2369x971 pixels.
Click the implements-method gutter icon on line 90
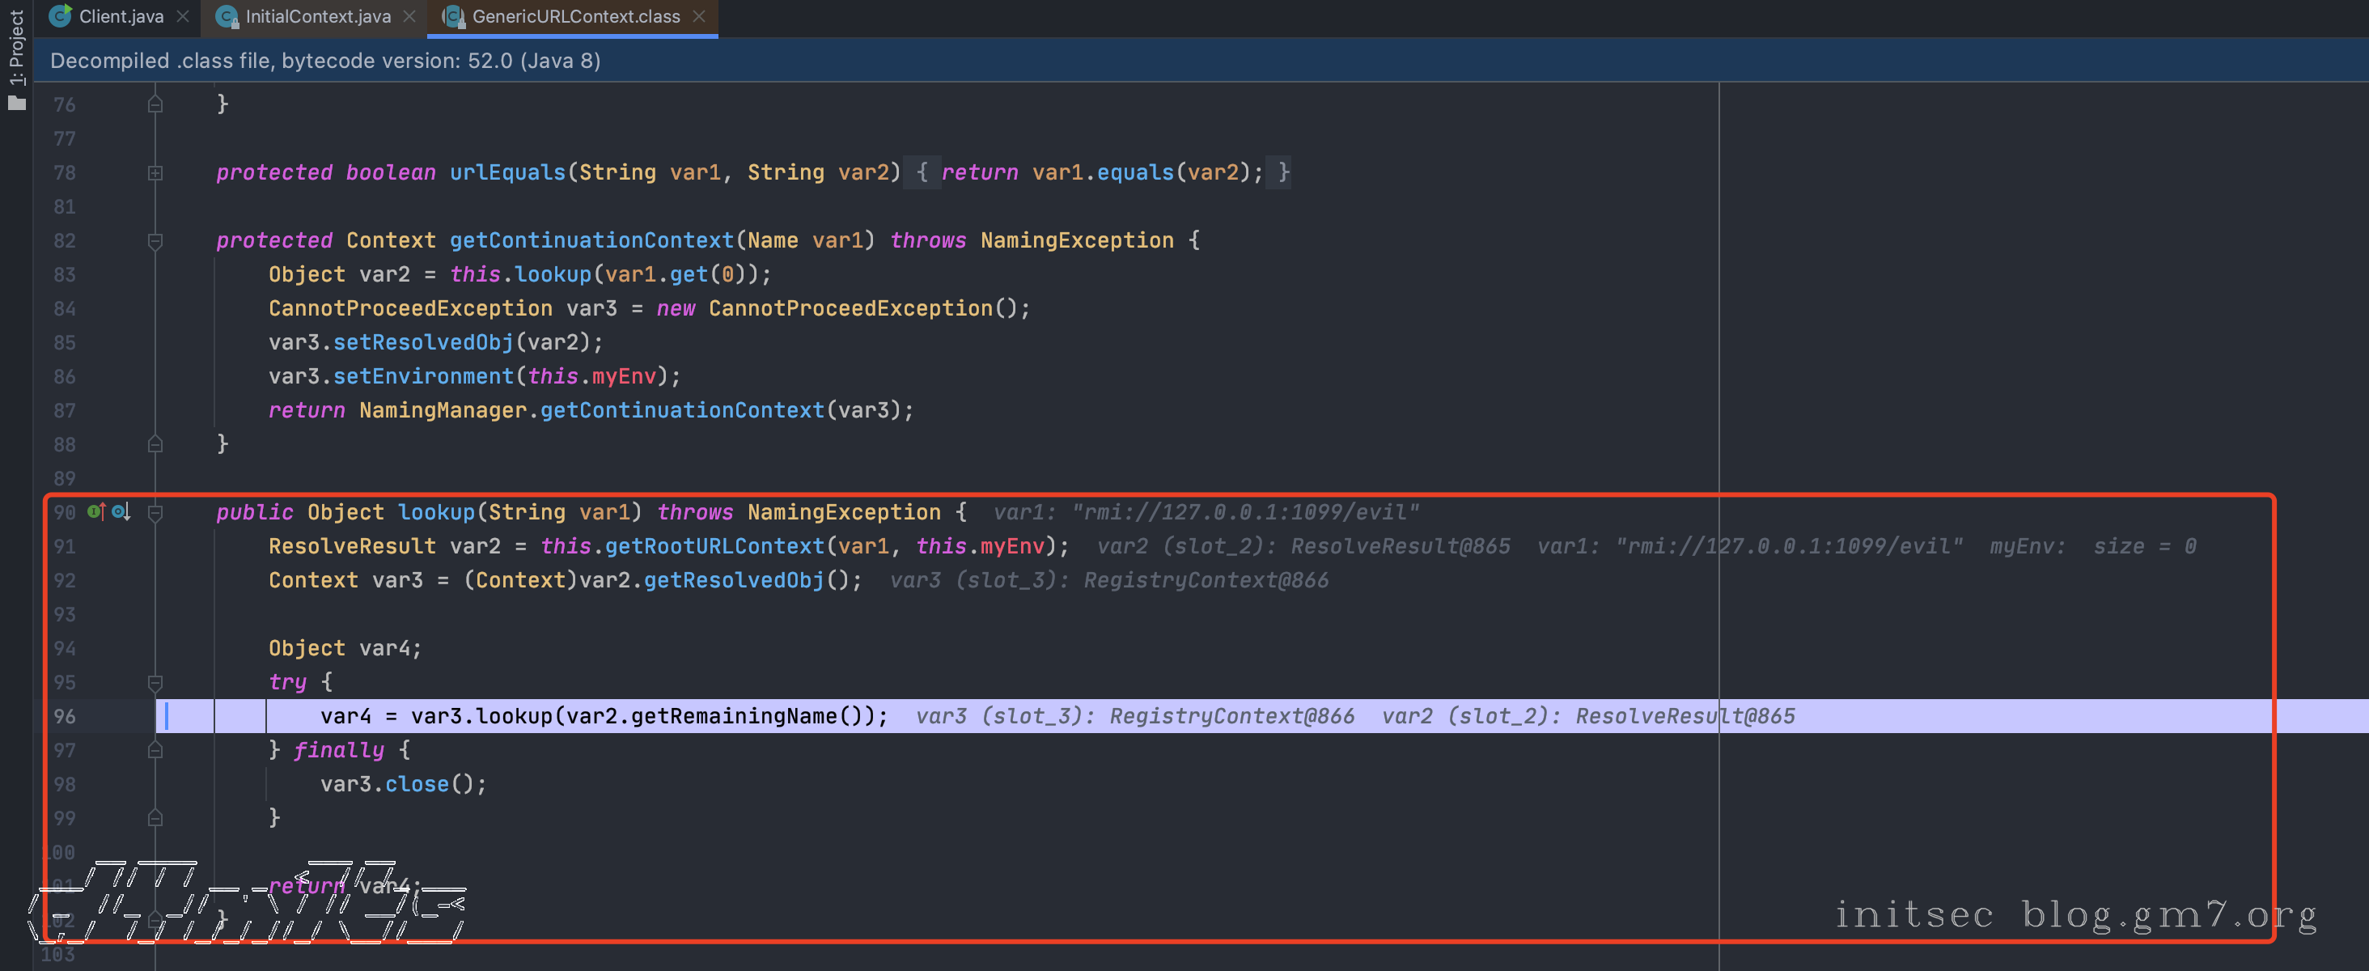(95, 511)
